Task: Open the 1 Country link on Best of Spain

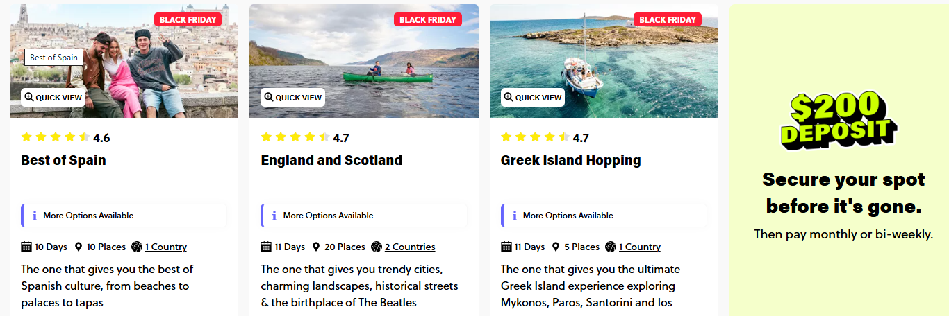Action: 165,247
